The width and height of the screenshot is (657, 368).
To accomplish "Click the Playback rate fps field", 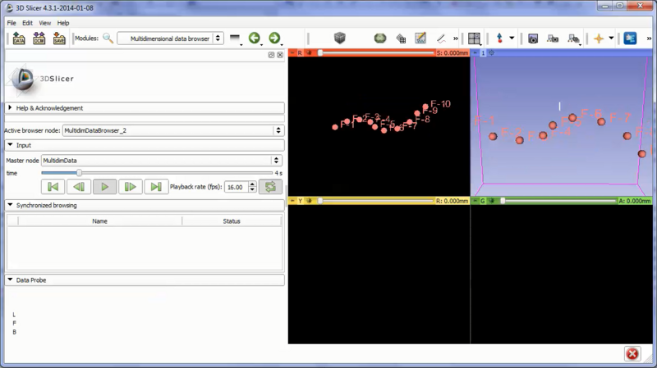I will [x=237, y=188].
